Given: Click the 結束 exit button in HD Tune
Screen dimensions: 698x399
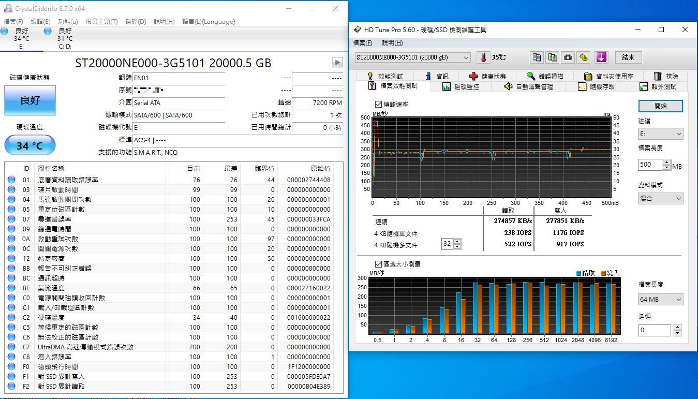Looking at the screenshot, I should click(x=628, y=57).
